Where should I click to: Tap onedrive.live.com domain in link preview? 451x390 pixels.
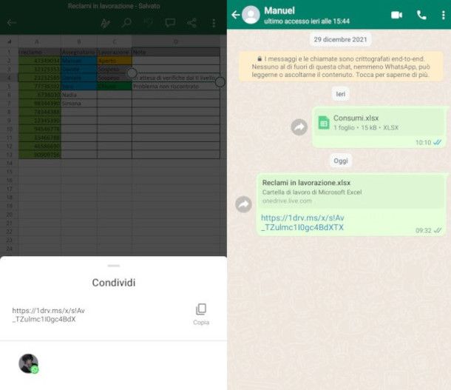pyautogui.click(x=287, y=201)
